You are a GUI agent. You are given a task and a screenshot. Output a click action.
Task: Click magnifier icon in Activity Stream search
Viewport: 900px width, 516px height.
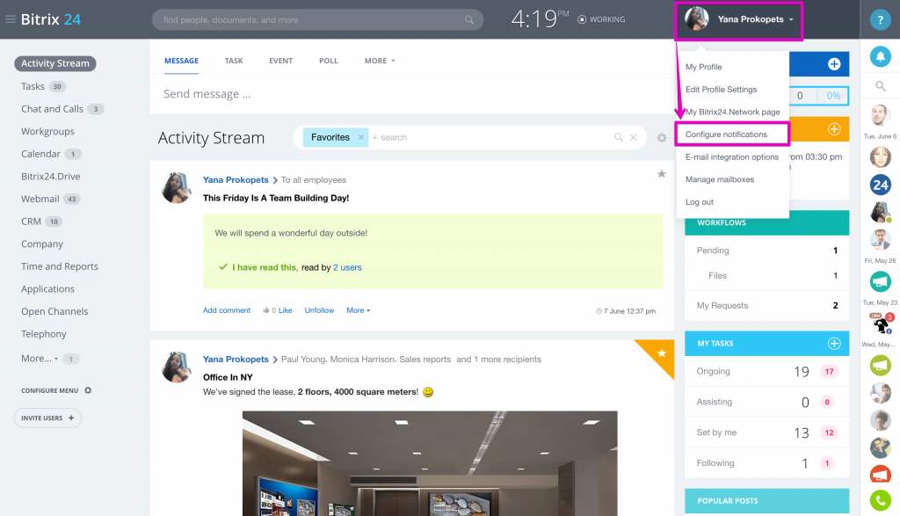pyautogui.click(x=618, y=138)
